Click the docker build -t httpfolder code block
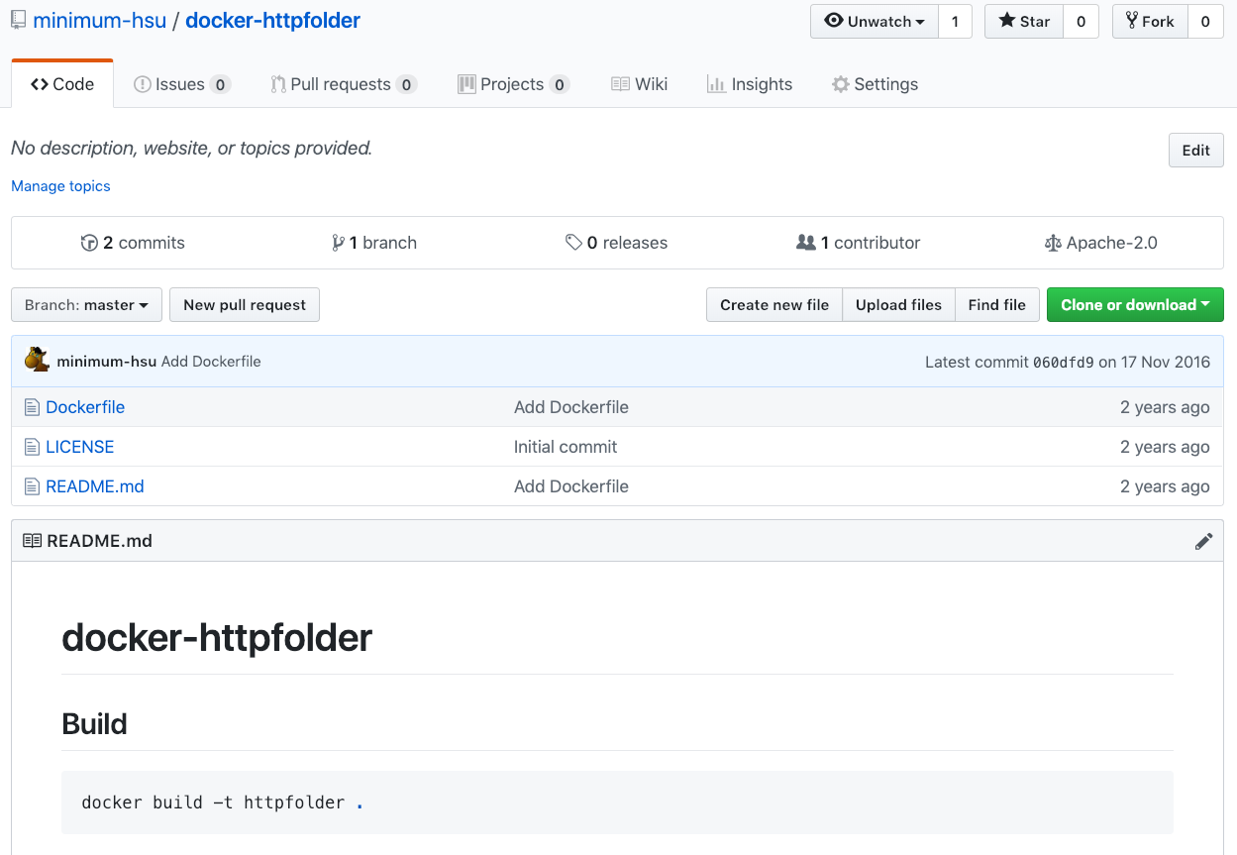1237x855 pixels. coord(617,802)
